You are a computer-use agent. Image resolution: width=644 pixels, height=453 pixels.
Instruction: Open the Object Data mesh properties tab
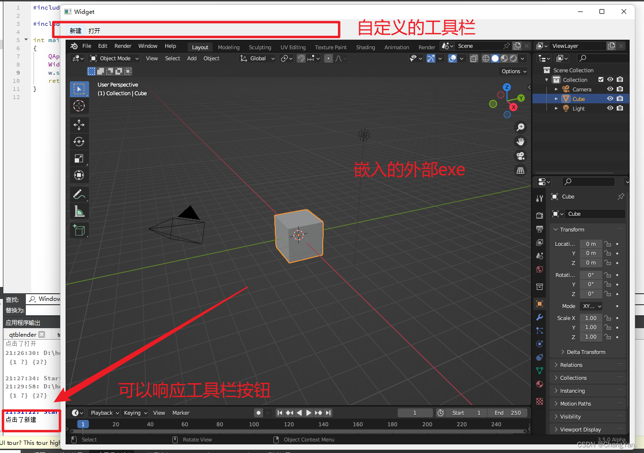[x=540, y=371]
